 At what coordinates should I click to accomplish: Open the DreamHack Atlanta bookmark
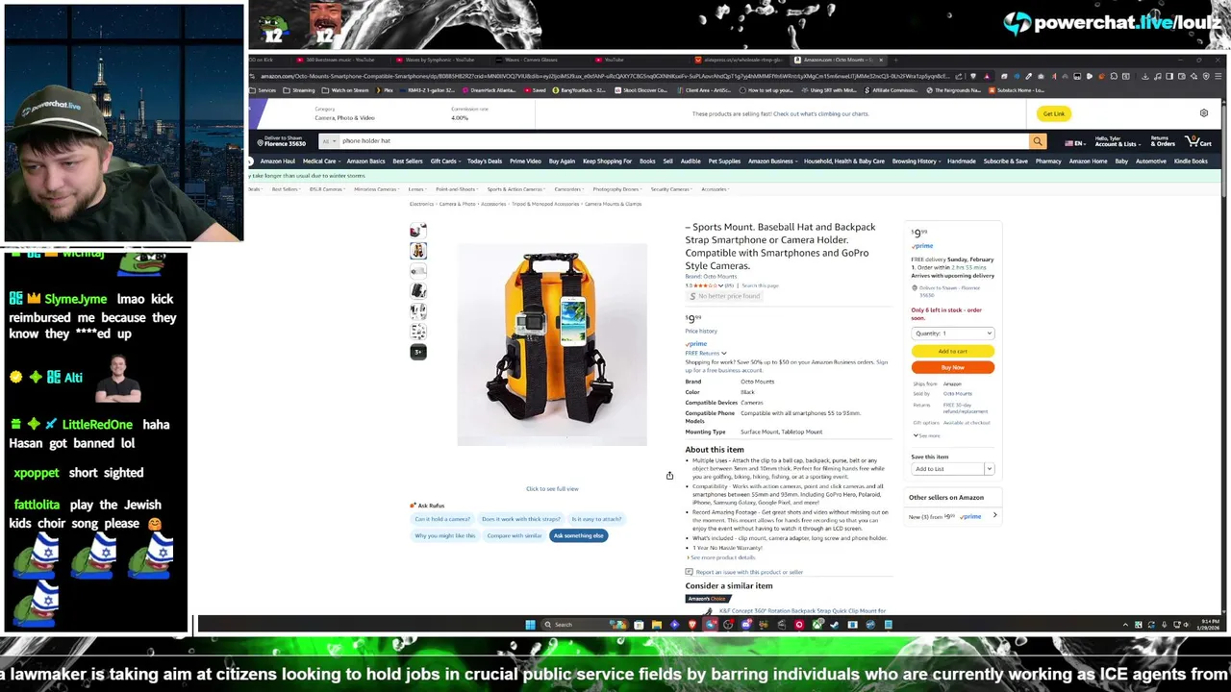490,90
